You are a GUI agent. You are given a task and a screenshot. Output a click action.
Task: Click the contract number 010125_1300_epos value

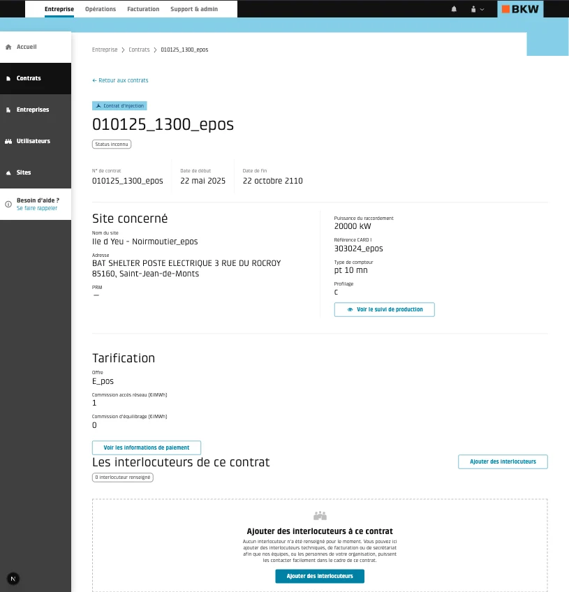tap(128, 181)
